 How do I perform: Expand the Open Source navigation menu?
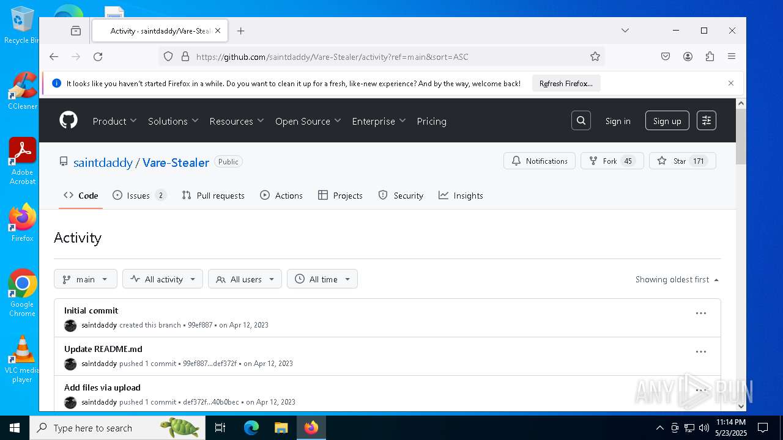point(308,121)
